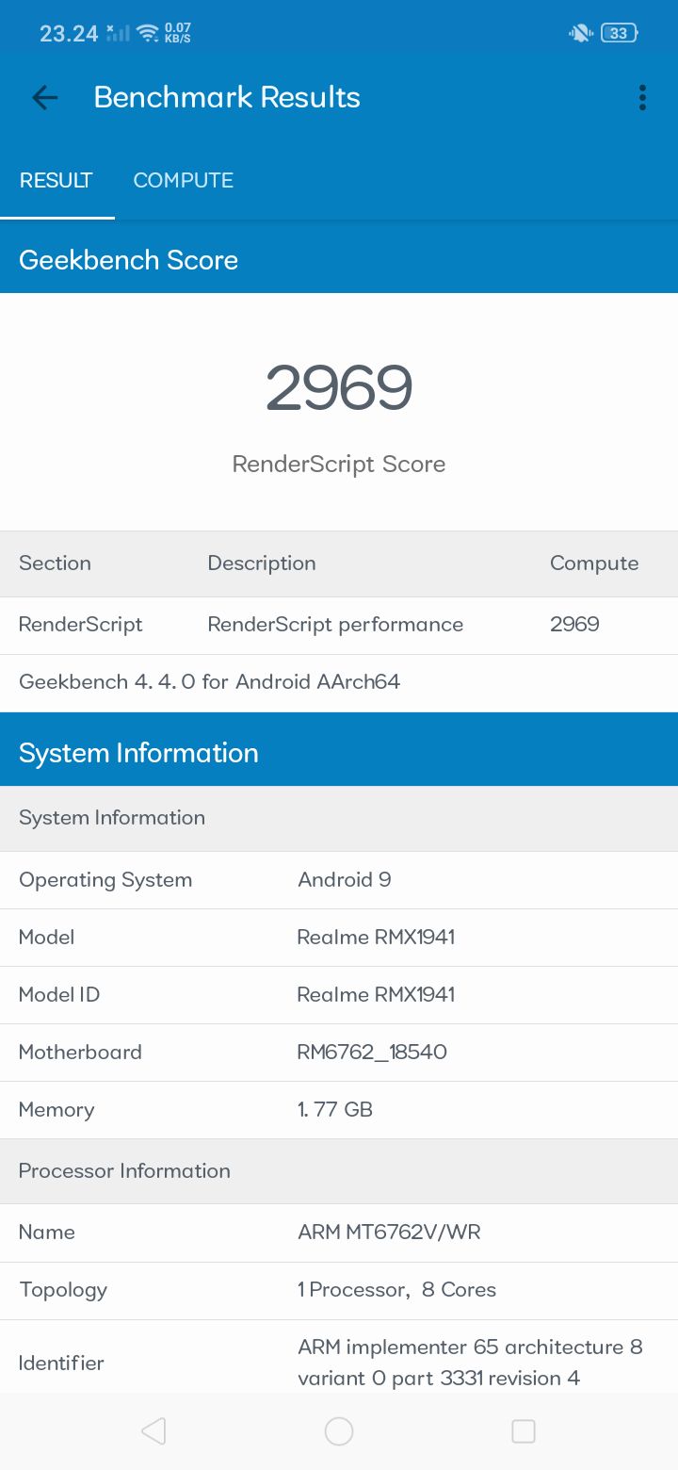The width and height of the screenshot is (678, 1470).
Task: Tap the battery indicator in status bar
Action: pos(620,33)
